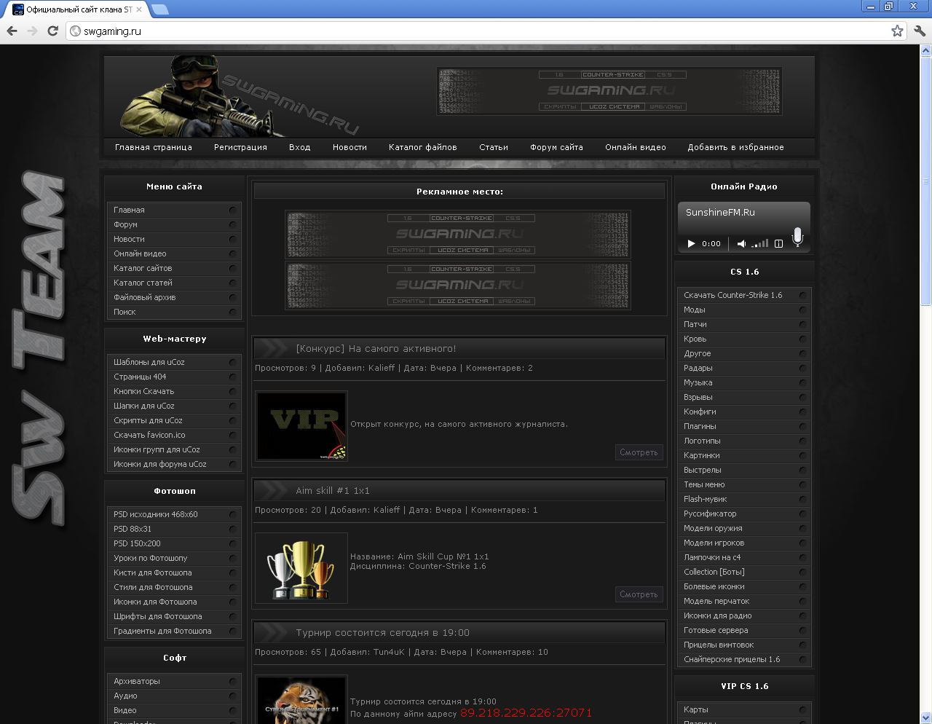Screen dimensions: 932x724
Task: Click the first banner under Рекламное место
Action: pos(458,235)
